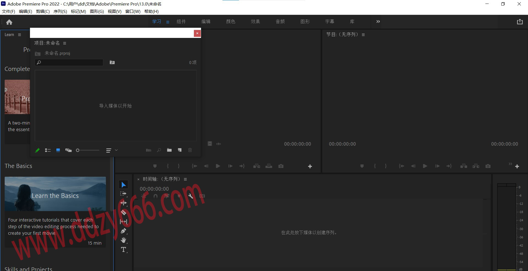
Task: Switch to the 组件 workspace tab
Action: tap(181, 21)
